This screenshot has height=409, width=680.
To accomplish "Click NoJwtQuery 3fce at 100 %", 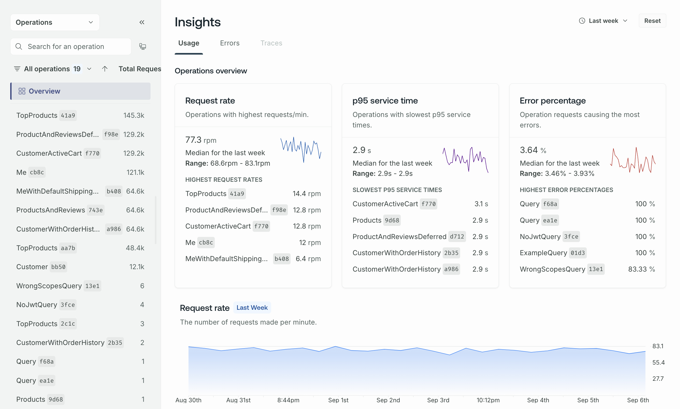I will click(x=587, y=236).
